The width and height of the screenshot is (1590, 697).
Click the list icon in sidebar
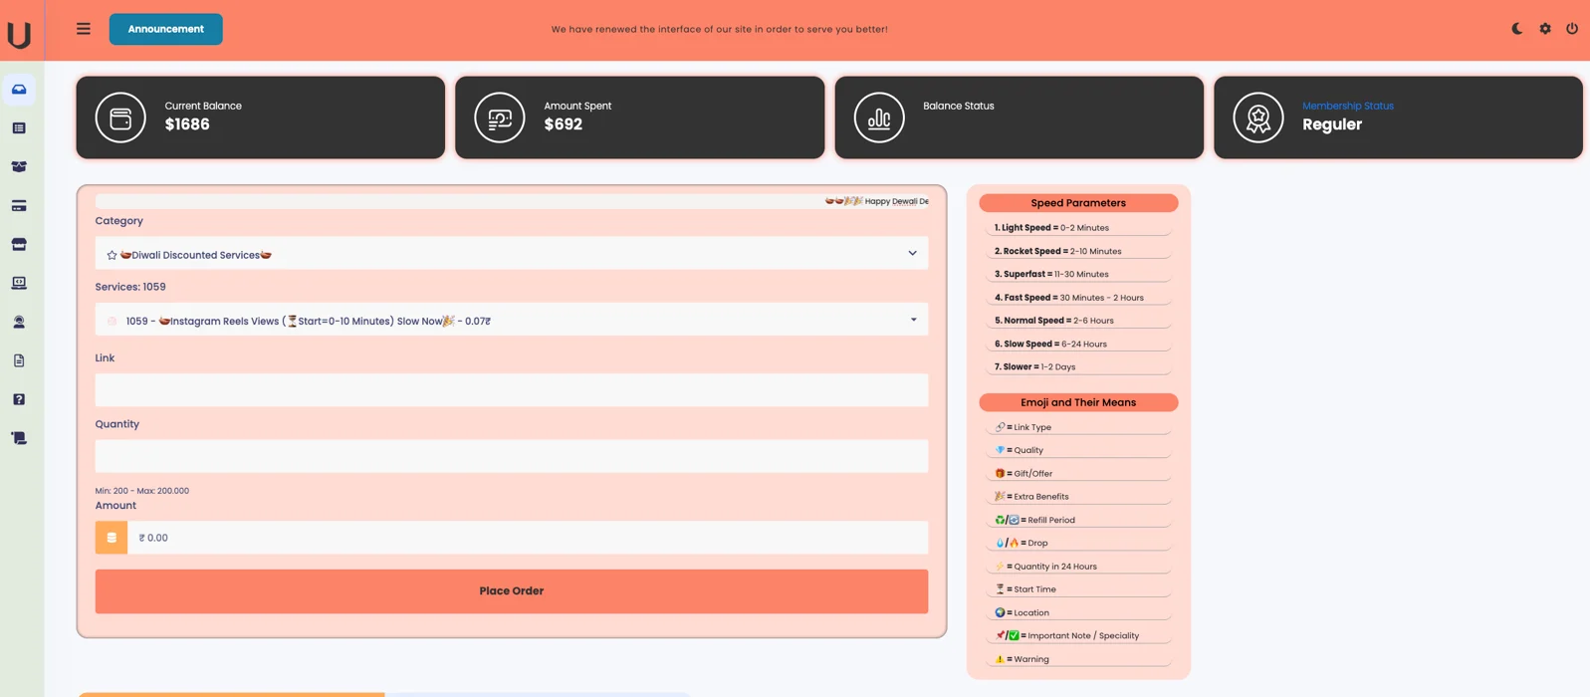(x=19, y=128)
